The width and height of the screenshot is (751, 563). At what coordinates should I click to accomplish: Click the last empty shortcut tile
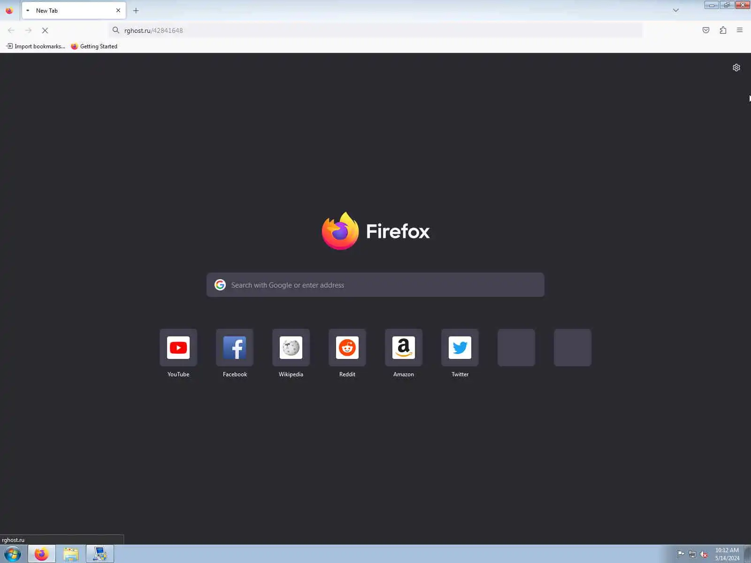tap(573, 348)
